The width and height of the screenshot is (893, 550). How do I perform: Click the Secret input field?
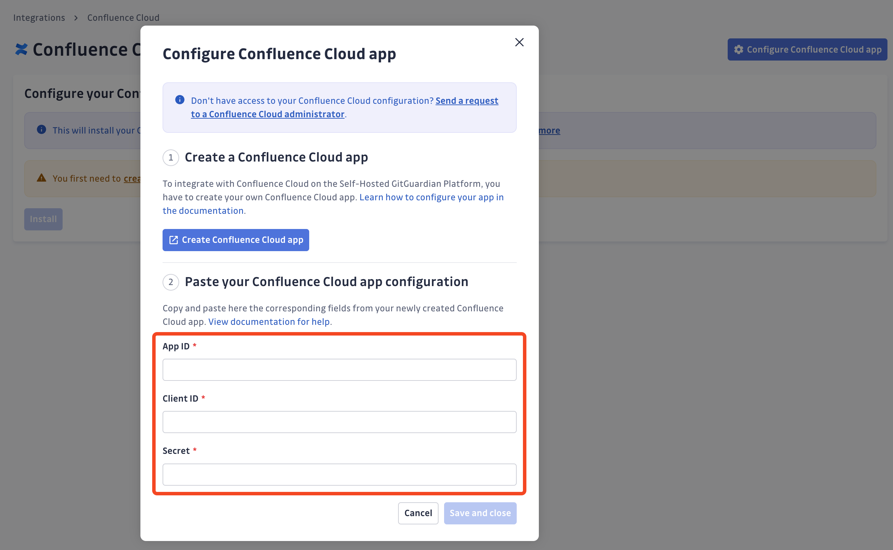(x=339, y=475)
